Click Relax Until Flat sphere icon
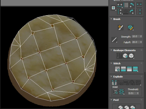146x109 pixels. pyautogui.click(x=125, y=56)
